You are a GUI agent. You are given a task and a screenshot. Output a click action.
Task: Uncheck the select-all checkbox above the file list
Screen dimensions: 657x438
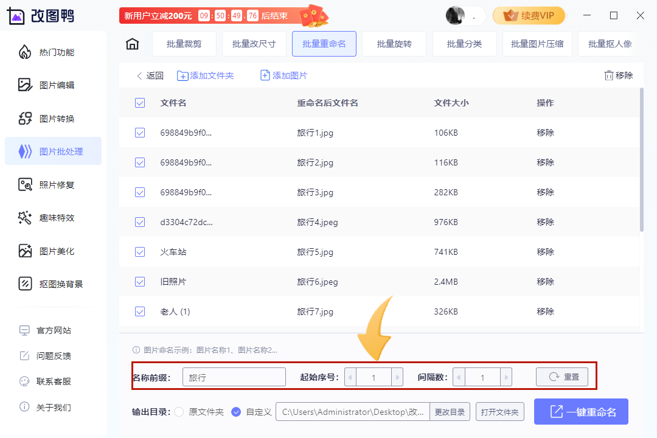[x=140, y=103]
